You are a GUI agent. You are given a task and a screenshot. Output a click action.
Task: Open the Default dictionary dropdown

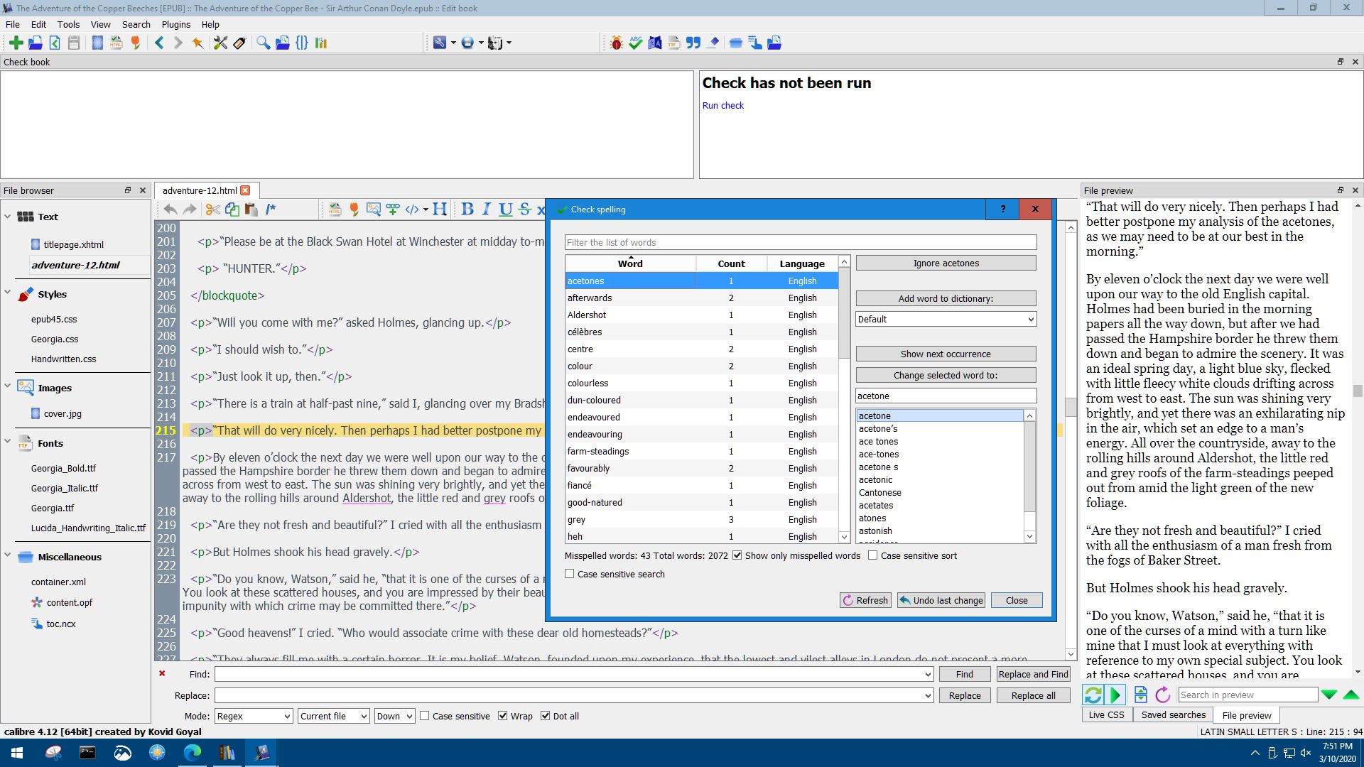946,319
